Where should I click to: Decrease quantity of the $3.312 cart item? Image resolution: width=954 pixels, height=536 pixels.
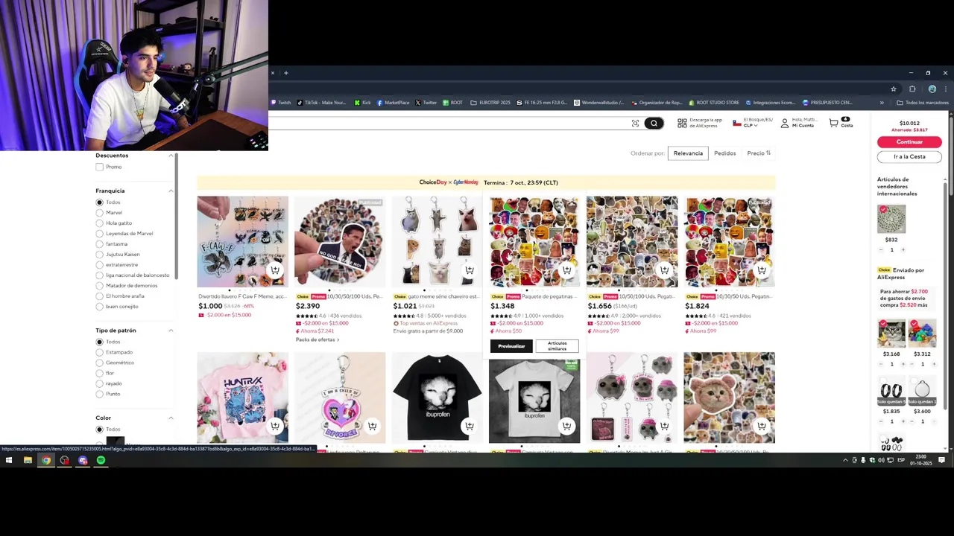click(x=913, y=364)
